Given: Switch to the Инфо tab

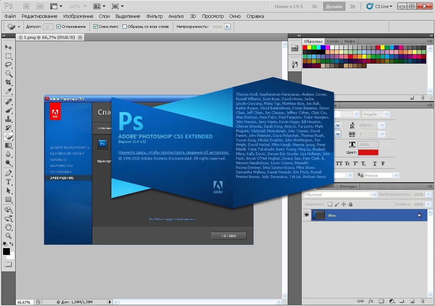Looking at the screenshot, I should click(350, 41).
